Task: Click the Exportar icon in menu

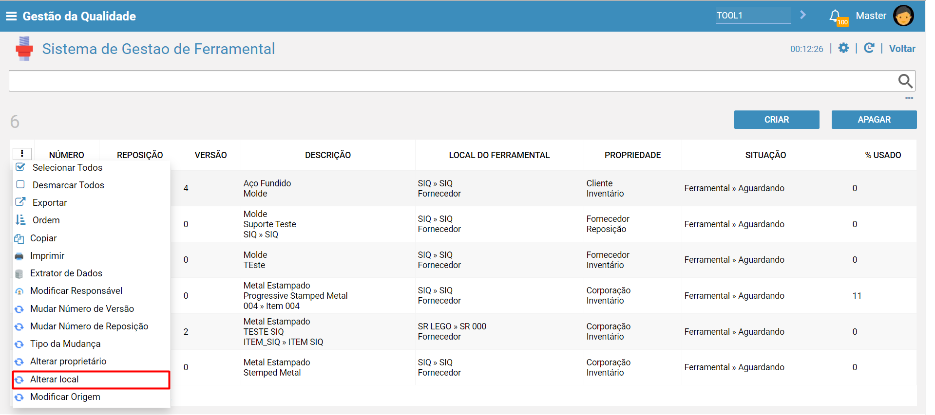Action: pyautogui.click(x=20, y=202)
